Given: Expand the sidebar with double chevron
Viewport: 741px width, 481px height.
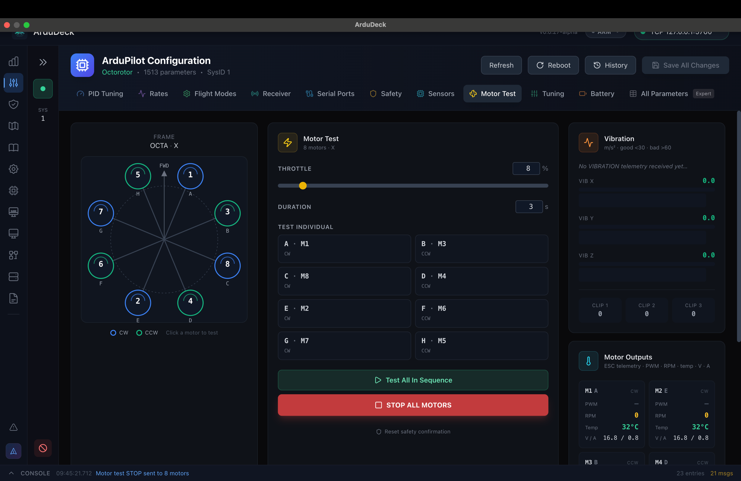Looking at the screenshot, I should pos(43,62).
